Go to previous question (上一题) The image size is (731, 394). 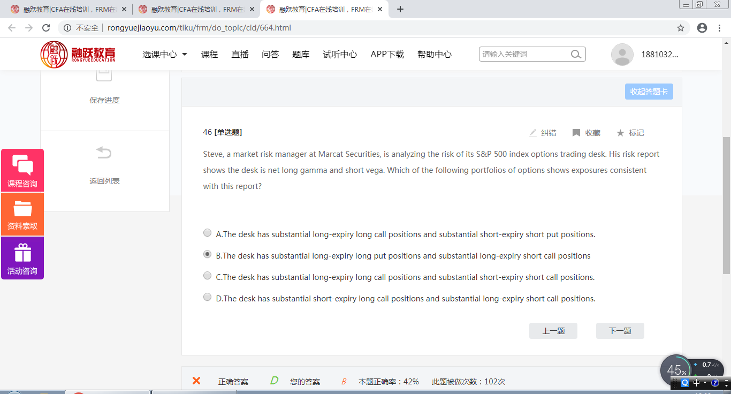pos(553,331)
